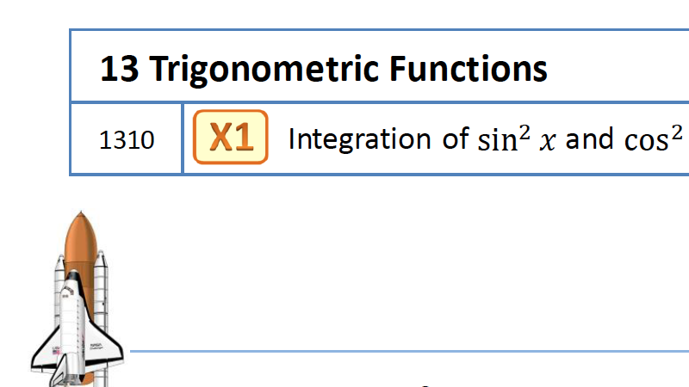The image size is (689, 387).
Task: Click the number 13 in the heading
Action: point(118,69)
